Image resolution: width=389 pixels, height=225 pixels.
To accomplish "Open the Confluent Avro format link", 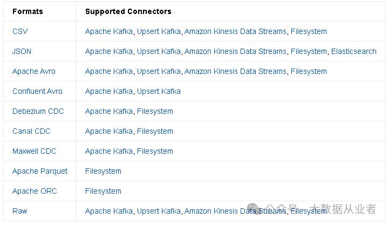I will click(x=37, y=91).
